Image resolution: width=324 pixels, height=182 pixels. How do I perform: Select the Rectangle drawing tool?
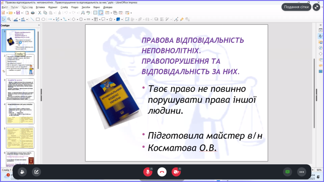(38, 19)
